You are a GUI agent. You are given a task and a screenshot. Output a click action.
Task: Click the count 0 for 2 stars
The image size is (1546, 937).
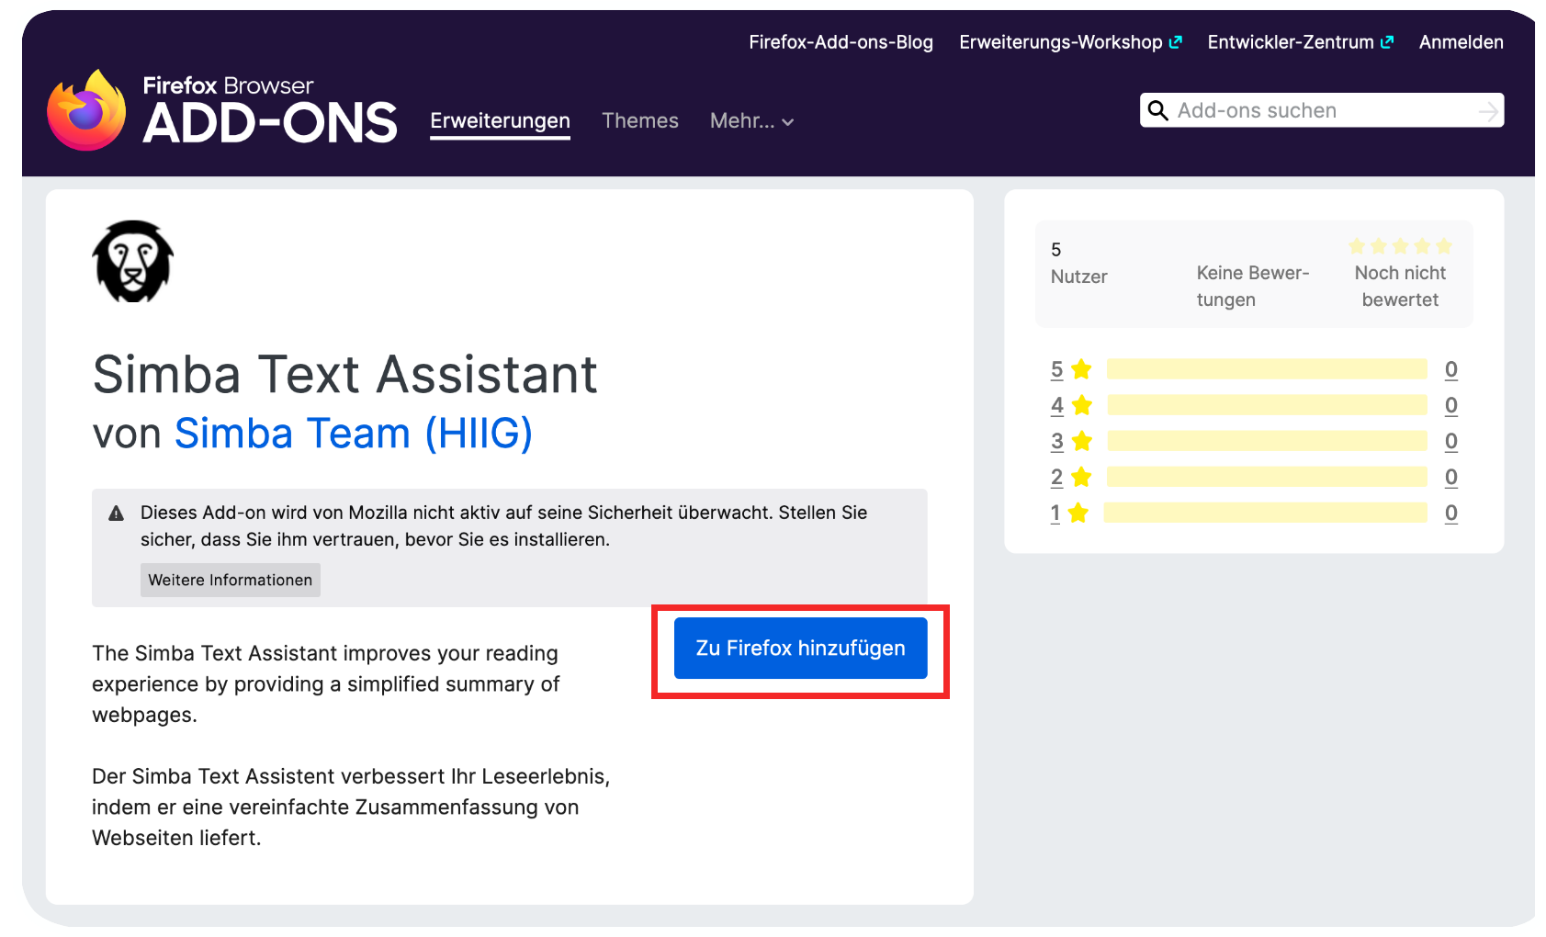(1450, 477)
